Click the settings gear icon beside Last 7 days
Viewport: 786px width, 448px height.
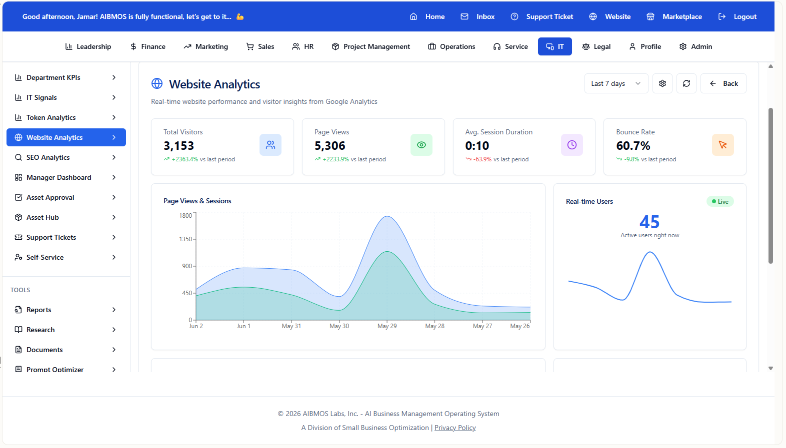pyautogui.click(x=662, y=83)
